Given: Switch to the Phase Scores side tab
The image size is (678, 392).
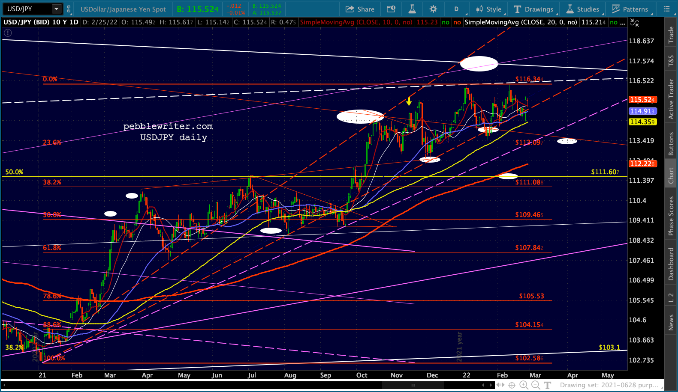Looking at the screenshot, I should pyautogui.click(x=671, y=216).
